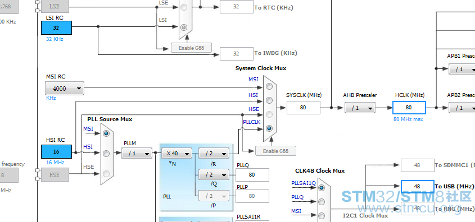Click the '16 MHz' label under HSI RC
The width and height of the screenshot is (475, 222).
(x=55, y=163)
